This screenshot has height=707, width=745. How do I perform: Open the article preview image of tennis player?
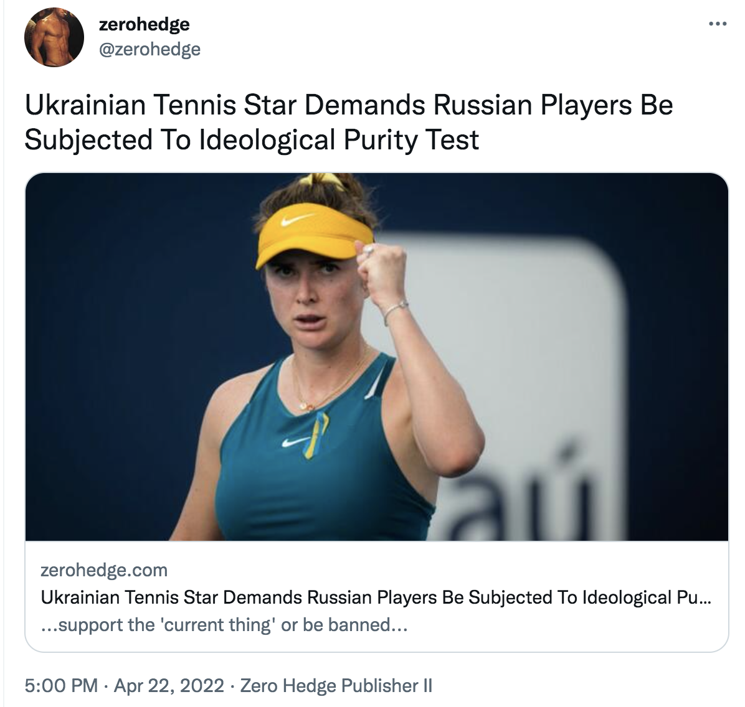(x=376, y=356)
